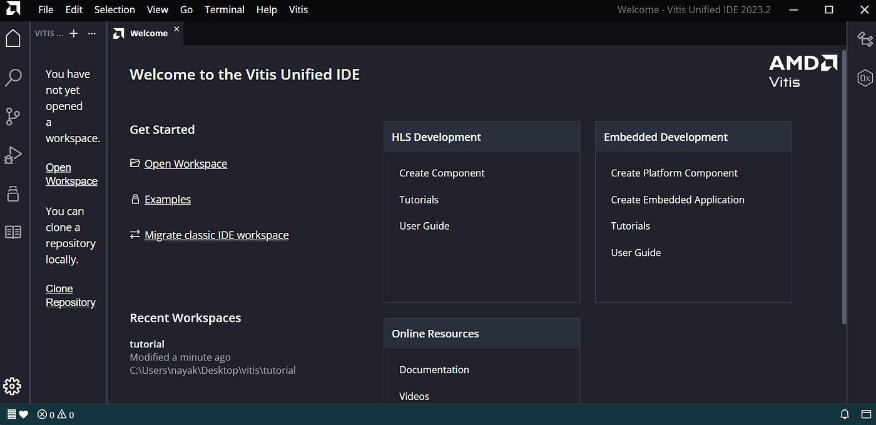The width and height of the screenshot is (876, 425).
Task: Open the Search view in activity bar
Action: point(13,78)
